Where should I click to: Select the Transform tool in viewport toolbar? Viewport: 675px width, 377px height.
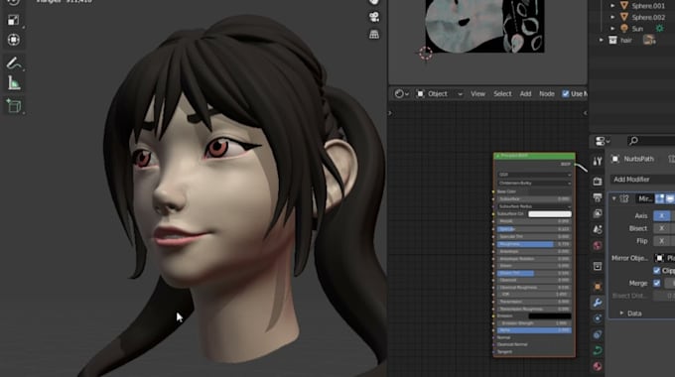pyautogui.click(x=13, y=40)
